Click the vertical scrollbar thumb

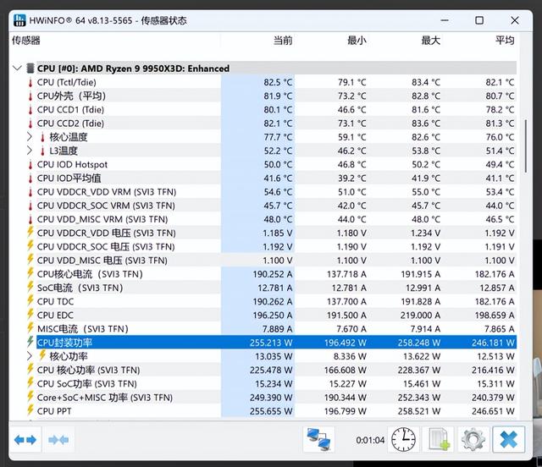click(x=526, y=146)
